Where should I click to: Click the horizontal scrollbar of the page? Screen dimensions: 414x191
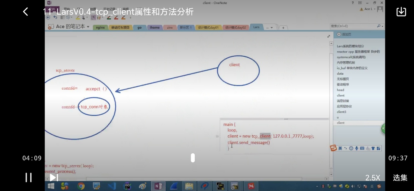point(194,179)
